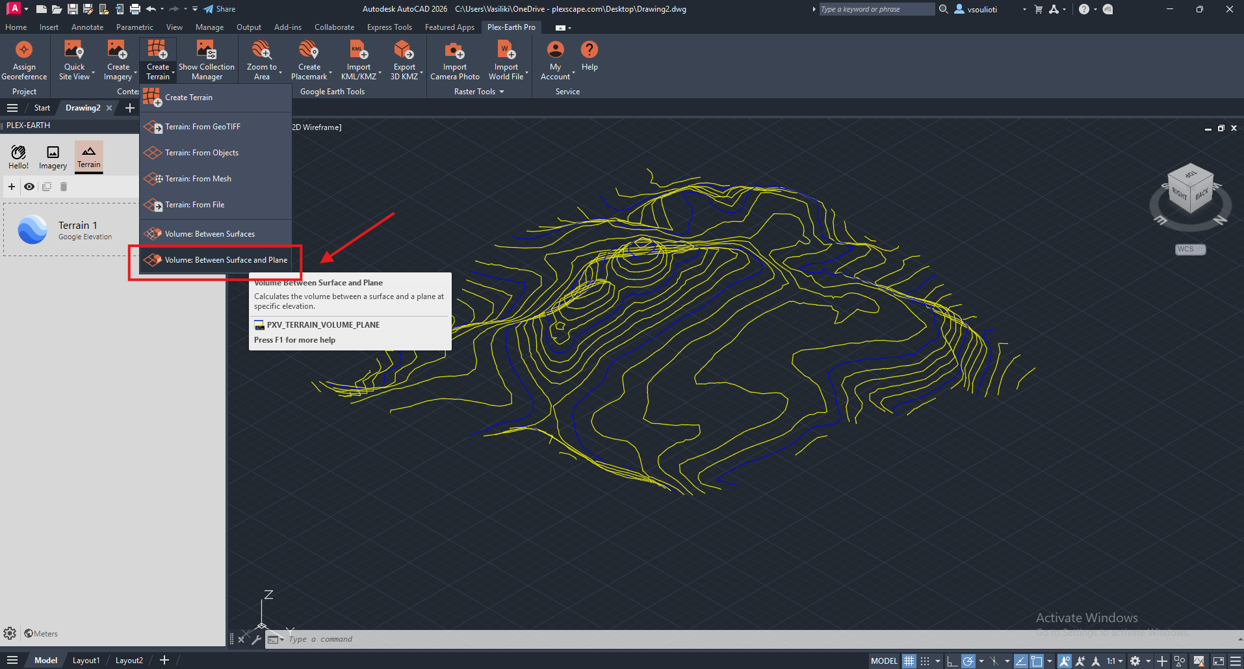This screenshot has width=1244, height=669.
Task: Click the search magnifier icon in title bar
Action: [943, 9]
